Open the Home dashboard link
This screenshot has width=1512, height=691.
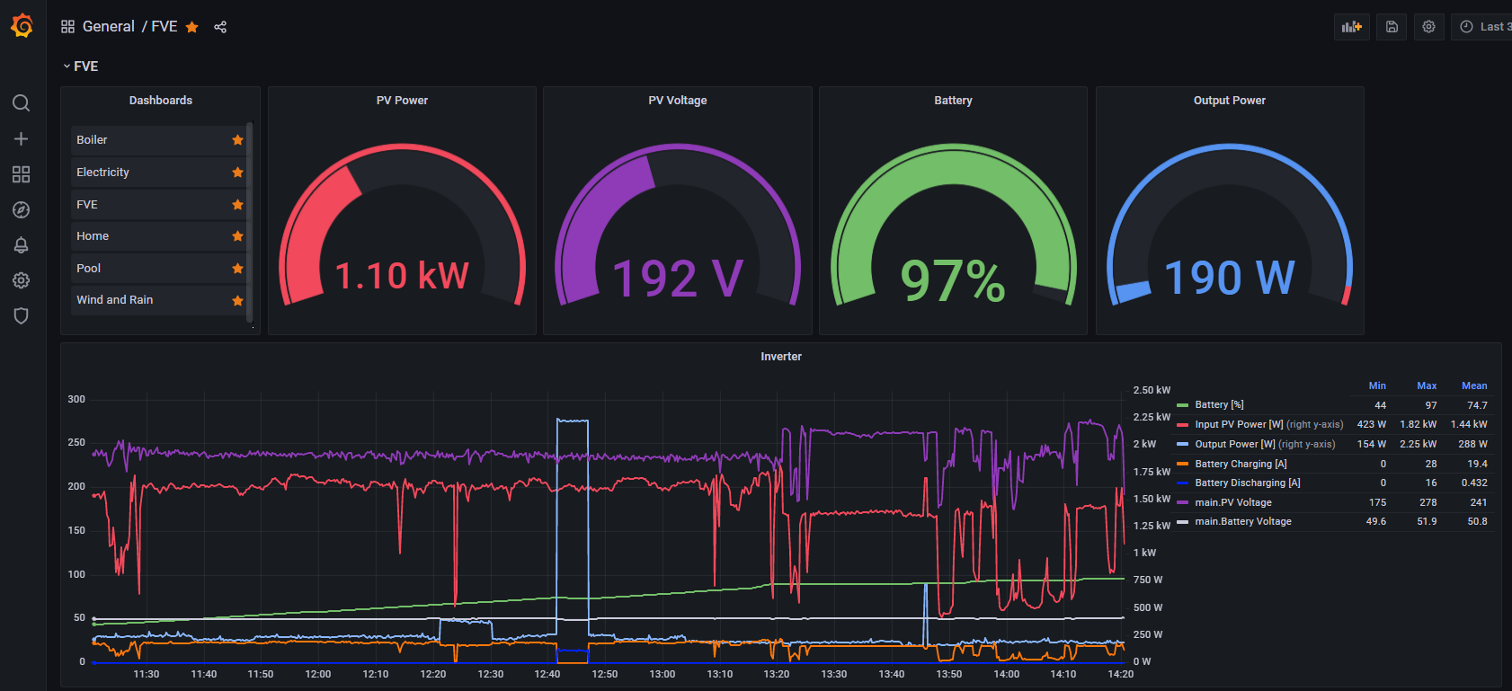93,236
